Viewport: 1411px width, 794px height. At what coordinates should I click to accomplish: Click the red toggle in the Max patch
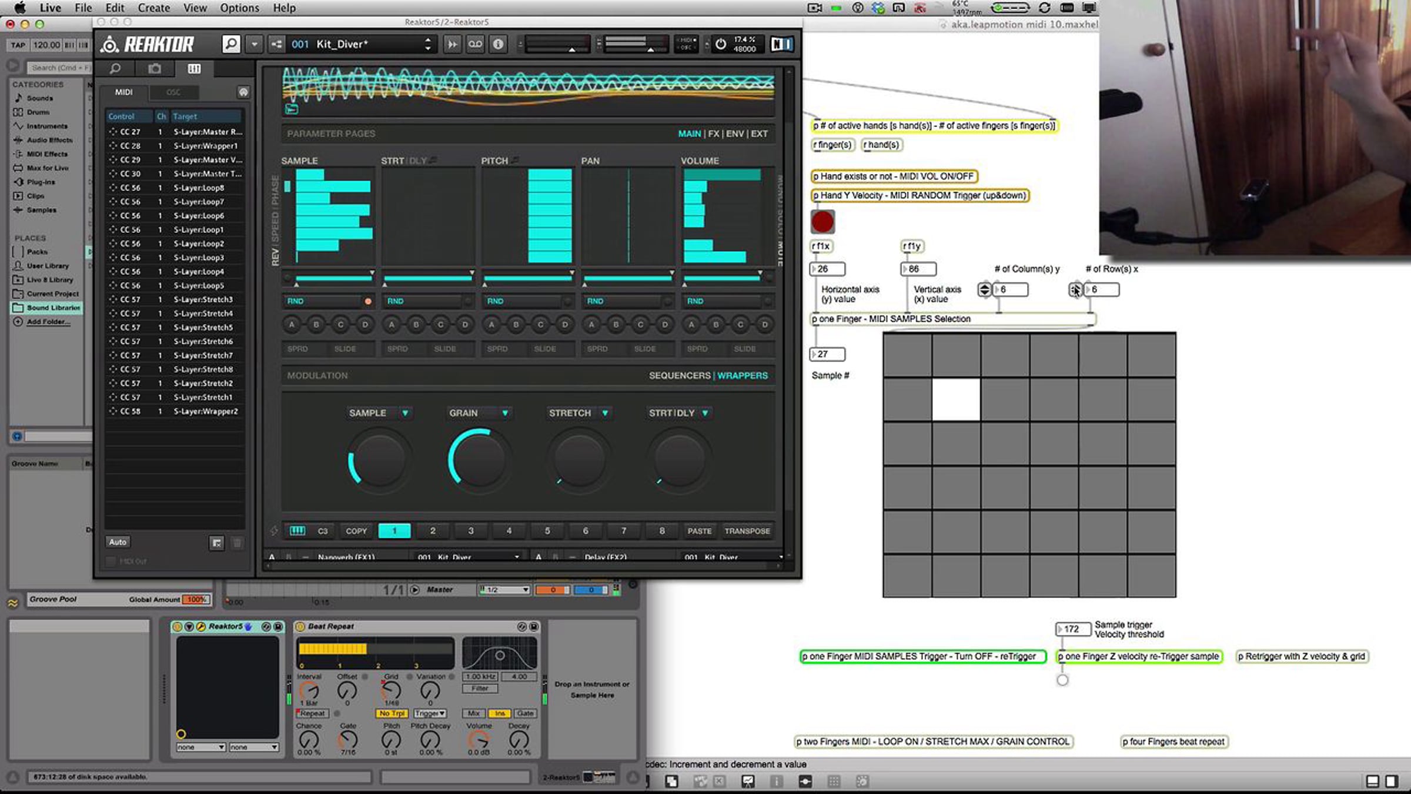coord(822,222)
